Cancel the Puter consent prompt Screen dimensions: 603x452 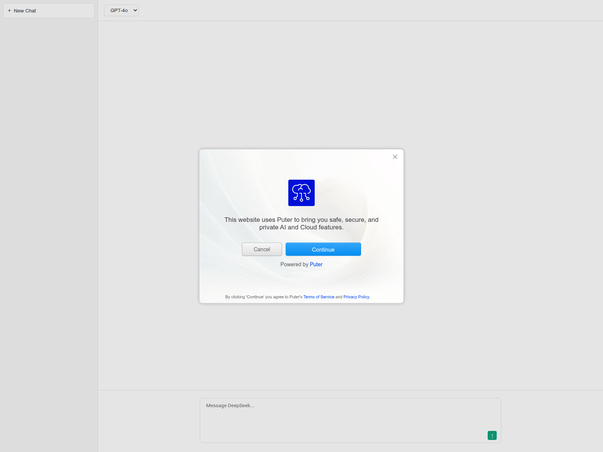click(x=262, y=249)
